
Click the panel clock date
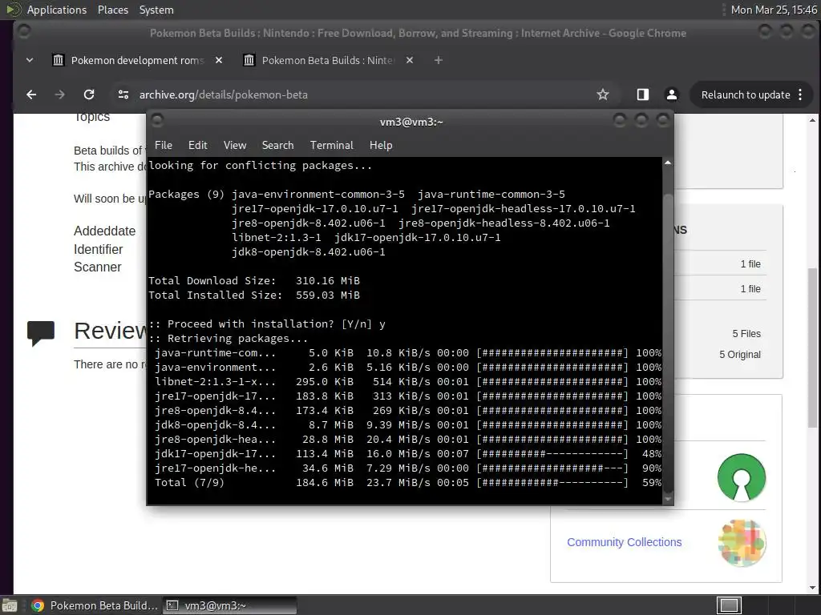coord(774,10)
